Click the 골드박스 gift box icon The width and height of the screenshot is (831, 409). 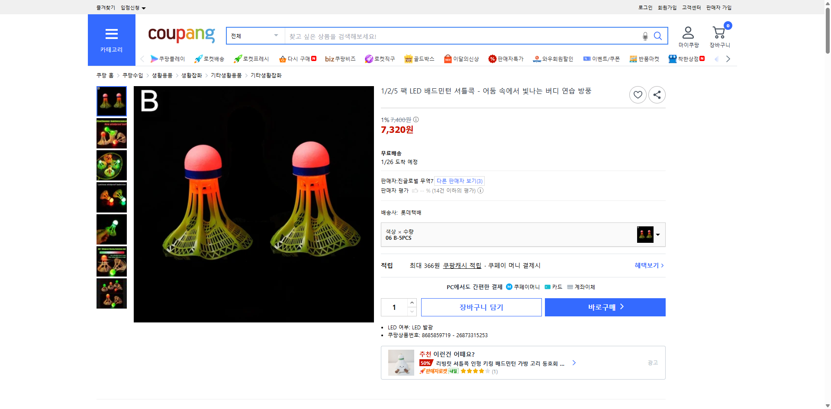408,58
